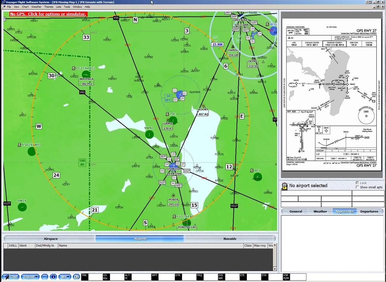Select the Departures tab in airport panel
The width and height of the screenshot is (386, 282).
pos(369,212)
